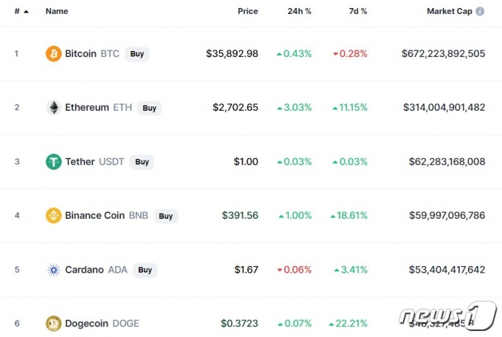Click the Bitcoin orange logo icon
Screen dimensions: 502x337
click(x=53, y=53)
